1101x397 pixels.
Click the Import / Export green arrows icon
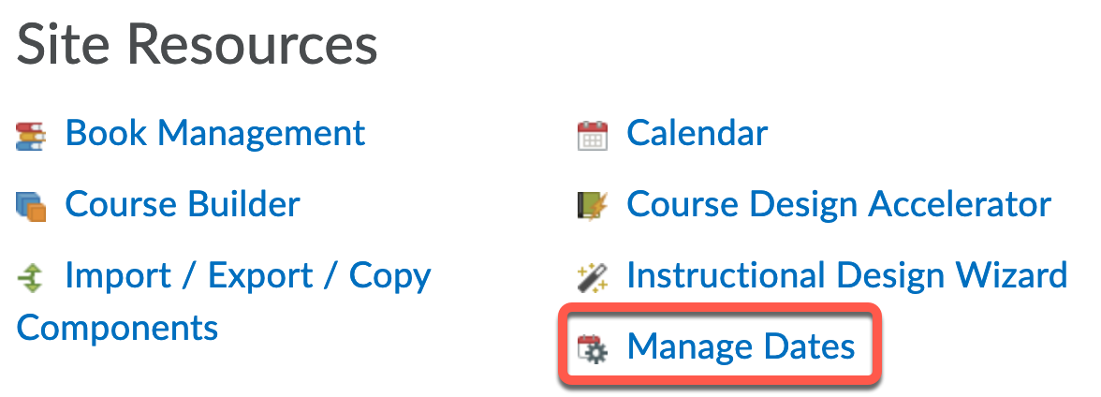coord(31,277)
